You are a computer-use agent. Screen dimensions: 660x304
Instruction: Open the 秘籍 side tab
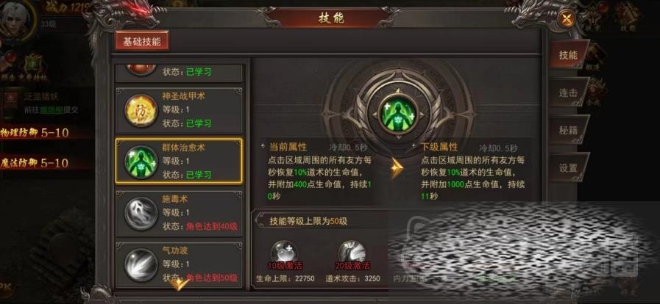point(568,130)
